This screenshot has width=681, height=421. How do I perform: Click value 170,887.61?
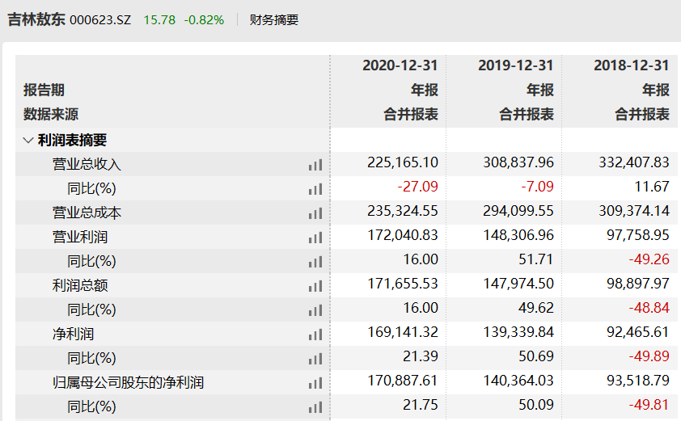[403, 381]
